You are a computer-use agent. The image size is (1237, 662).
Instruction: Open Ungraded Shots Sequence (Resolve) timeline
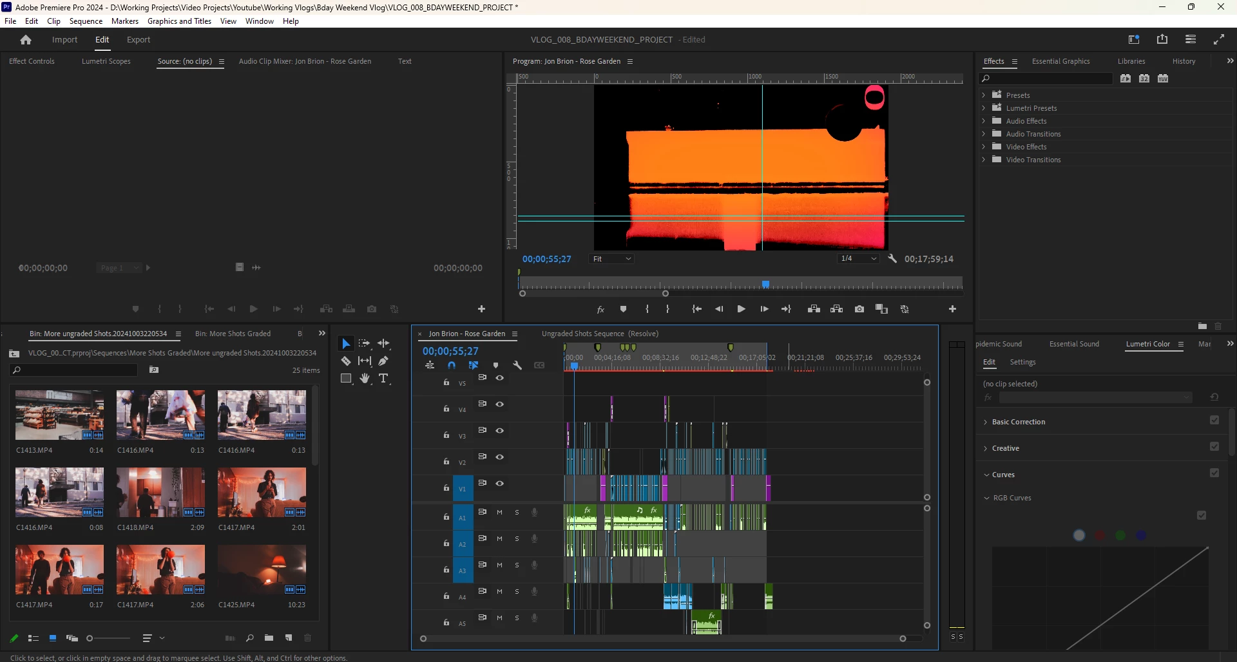click(x=600, y=334)
